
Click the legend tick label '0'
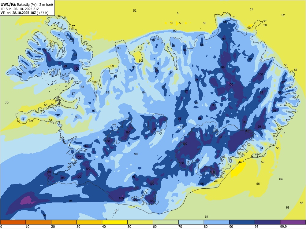(1, 227)
